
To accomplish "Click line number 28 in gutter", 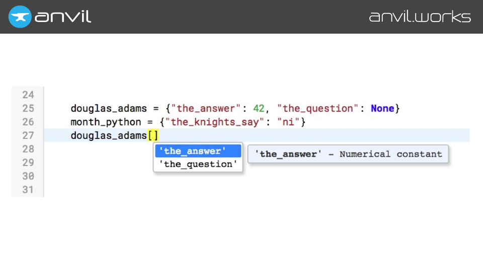I will tap(28, 149).
